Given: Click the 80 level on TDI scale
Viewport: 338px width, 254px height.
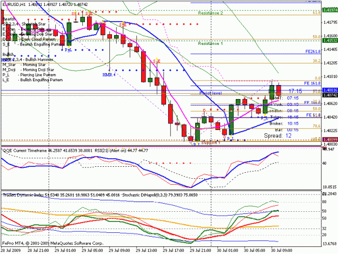Looking at the screenshot, I should pyautogui.click(x=324, y=202).
